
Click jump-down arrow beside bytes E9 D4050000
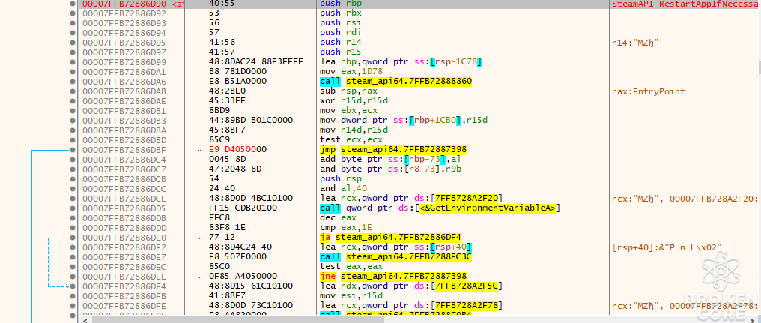(x=200, y=150)
